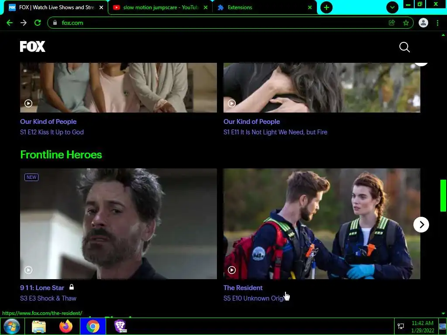
Task: Click the scrollbar up arrow
Action: pos(443,35)
